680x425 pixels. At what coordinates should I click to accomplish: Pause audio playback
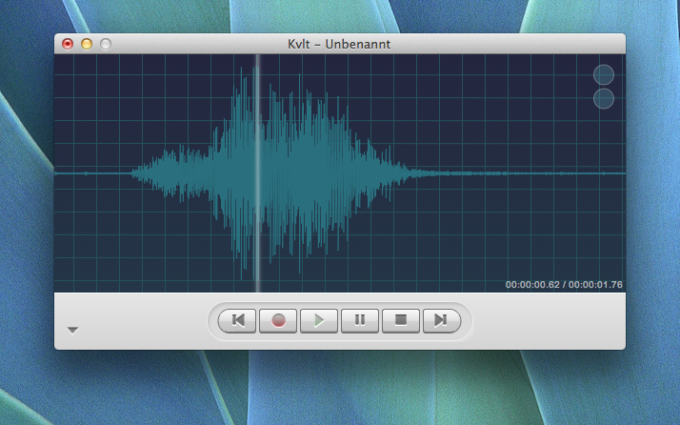pyautogui.click(x=360, y=321)
